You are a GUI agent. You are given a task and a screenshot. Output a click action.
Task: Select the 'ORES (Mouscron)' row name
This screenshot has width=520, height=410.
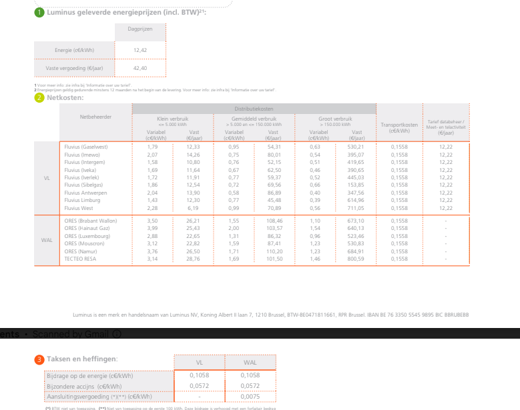84,243
